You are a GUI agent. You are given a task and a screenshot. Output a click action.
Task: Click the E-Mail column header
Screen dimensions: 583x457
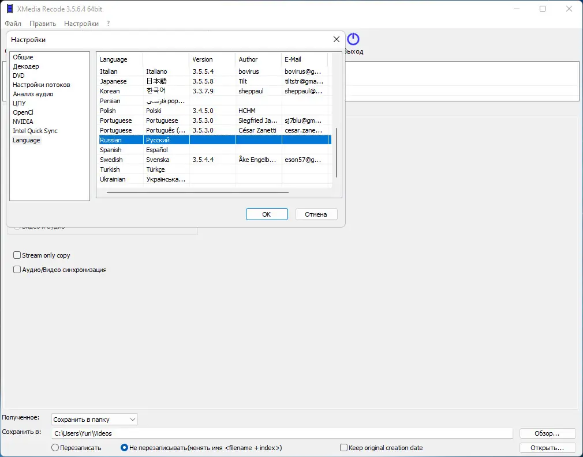pyautogui.click(x=305, y=59)
